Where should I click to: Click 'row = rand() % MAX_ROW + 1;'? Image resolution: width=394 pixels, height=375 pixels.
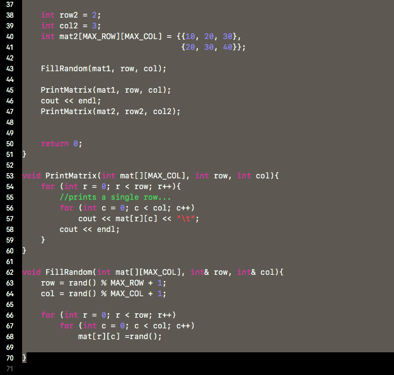[103, 283]
